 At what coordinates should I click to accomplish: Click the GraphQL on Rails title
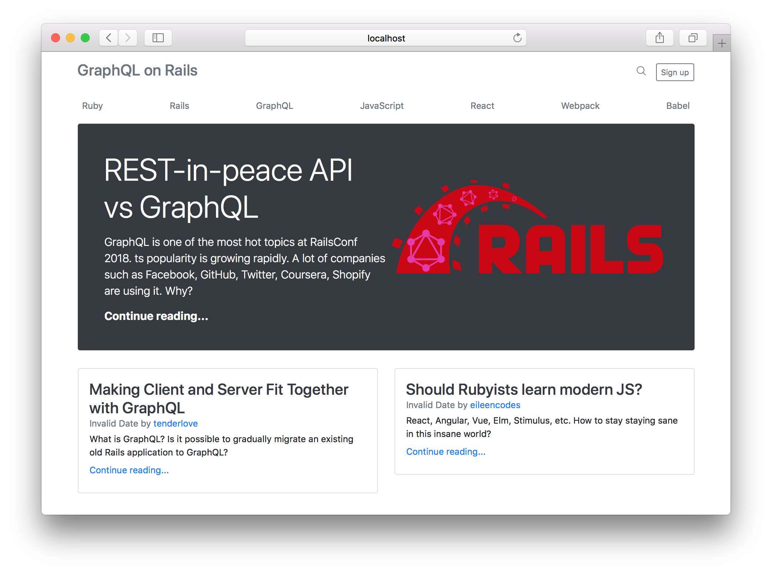point(137,70)
